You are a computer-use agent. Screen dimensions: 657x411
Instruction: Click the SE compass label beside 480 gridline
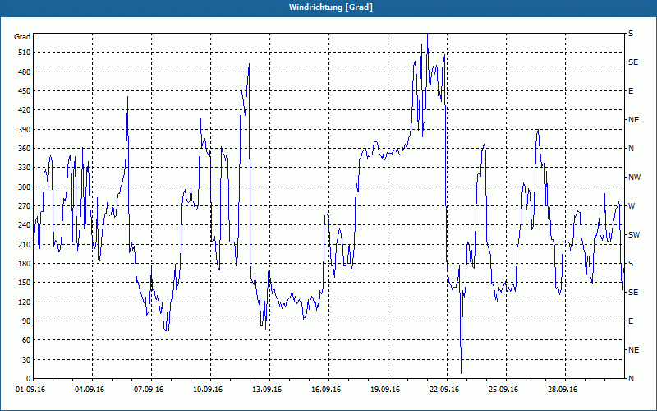point(633,62)
